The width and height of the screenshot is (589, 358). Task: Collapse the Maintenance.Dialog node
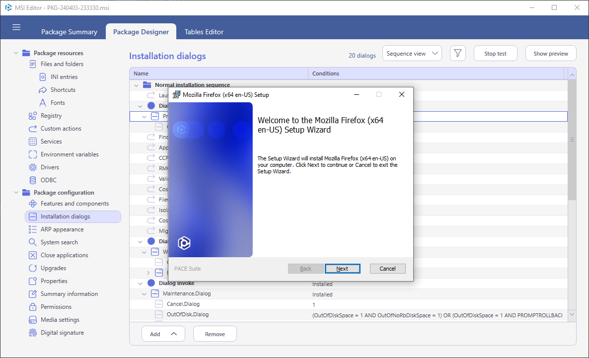tap(144, 294)
